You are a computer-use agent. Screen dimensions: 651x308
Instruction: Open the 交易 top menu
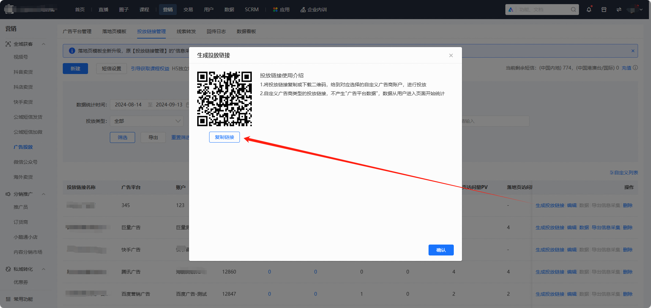(188, 10)
